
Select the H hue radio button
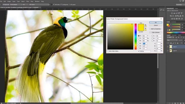[139, 36]
